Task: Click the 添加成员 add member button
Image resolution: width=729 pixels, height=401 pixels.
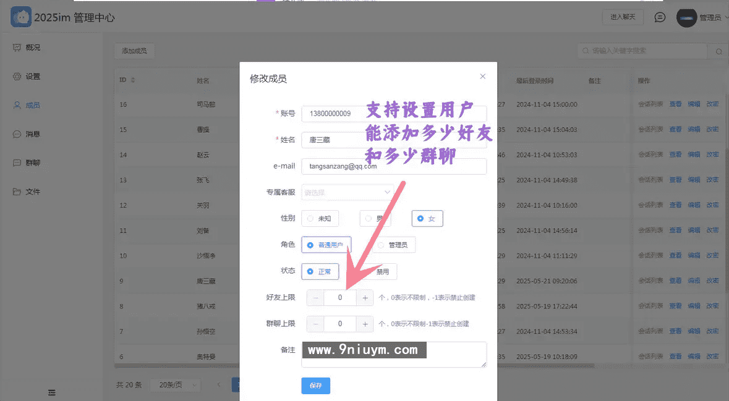Action: (x=134, y=51)
